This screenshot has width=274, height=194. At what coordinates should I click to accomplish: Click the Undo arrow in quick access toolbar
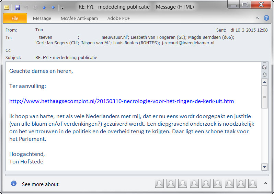(x=26, y=8)
